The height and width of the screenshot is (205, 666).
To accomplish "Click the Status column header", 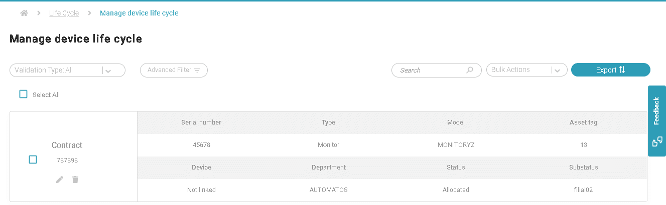I will pos(456,167).
